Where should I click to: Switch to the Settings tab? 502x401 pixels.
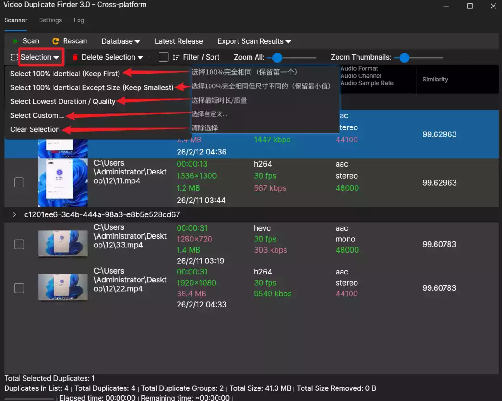(50, 20)
